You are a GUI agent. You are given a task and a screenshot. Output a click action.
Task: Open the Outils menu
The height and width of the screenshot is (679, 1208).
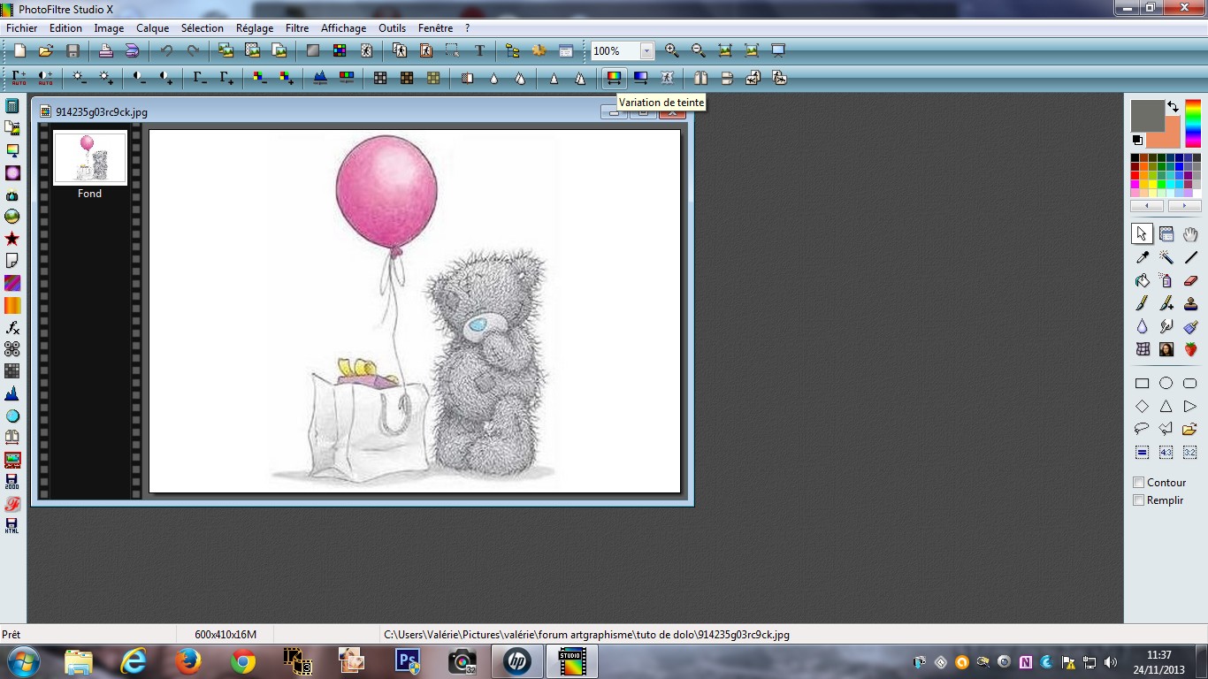392,28
